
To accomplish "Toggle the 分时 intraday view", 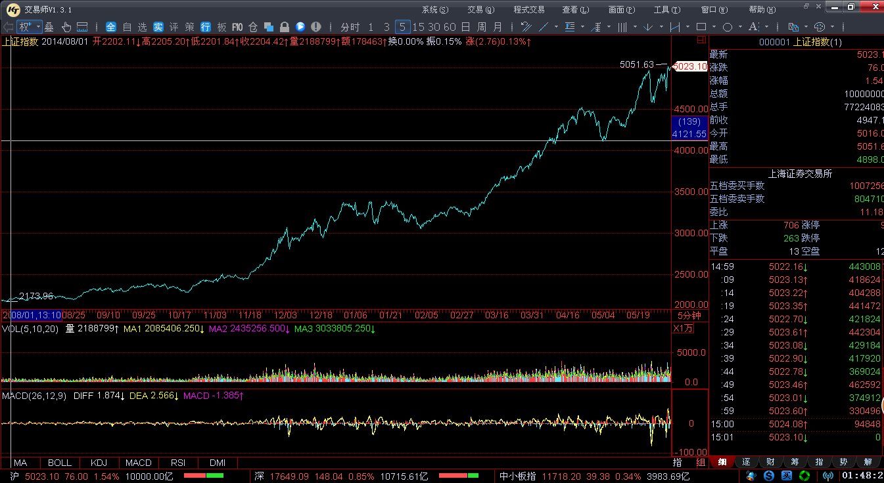I will pyautogui.click(x=350, y=27).
